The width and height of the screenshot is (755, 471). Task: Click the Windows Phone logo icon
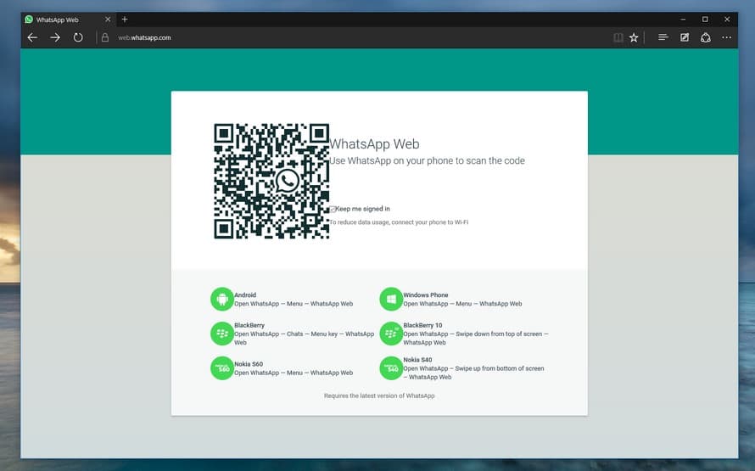coord(391,299)
